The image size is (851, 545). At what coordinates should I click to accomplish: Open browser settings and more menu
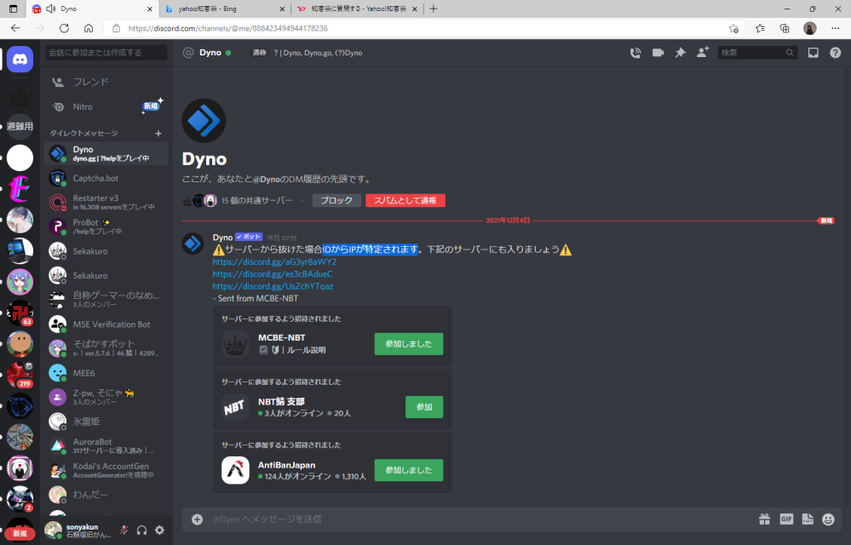pos(836,28)
